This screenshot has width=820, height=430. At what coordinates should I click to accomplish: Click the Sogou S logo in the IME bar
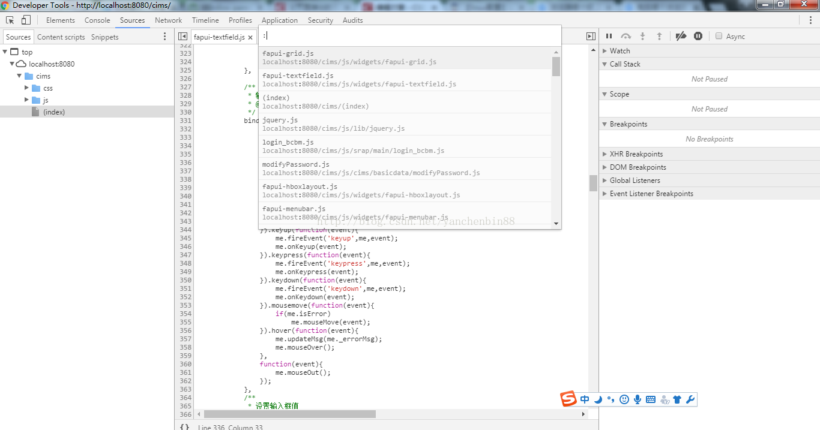(568, 399)
